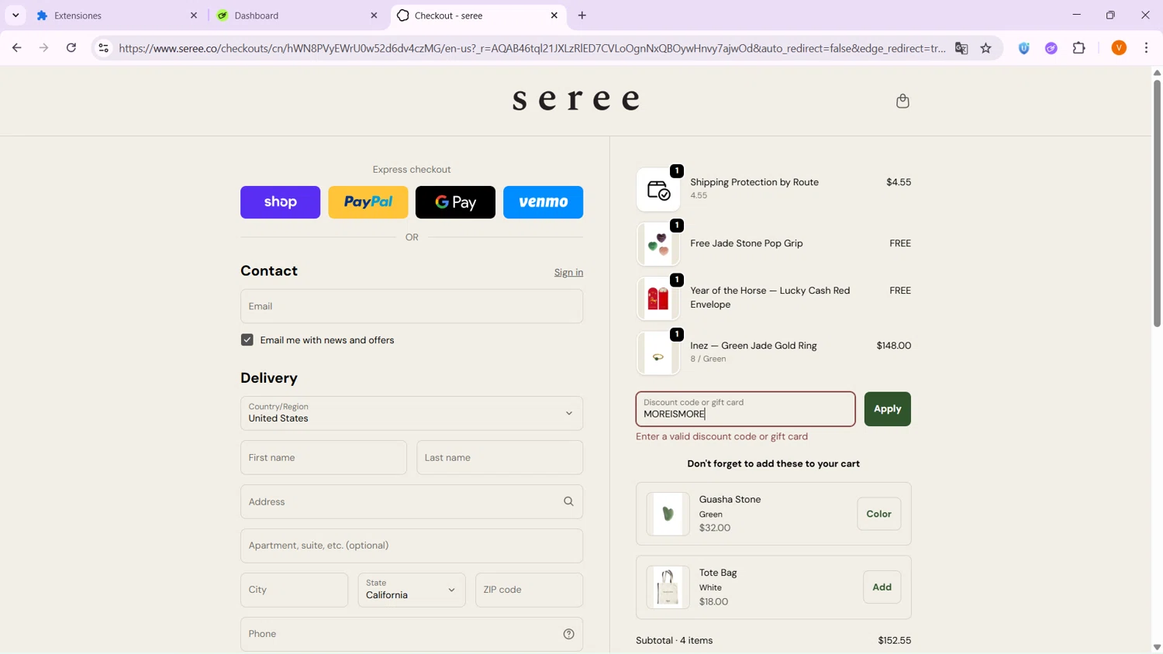This screenshot has height=654, width=1163.
Task: Pay with Shop Pay button
Action: point(280,202)
